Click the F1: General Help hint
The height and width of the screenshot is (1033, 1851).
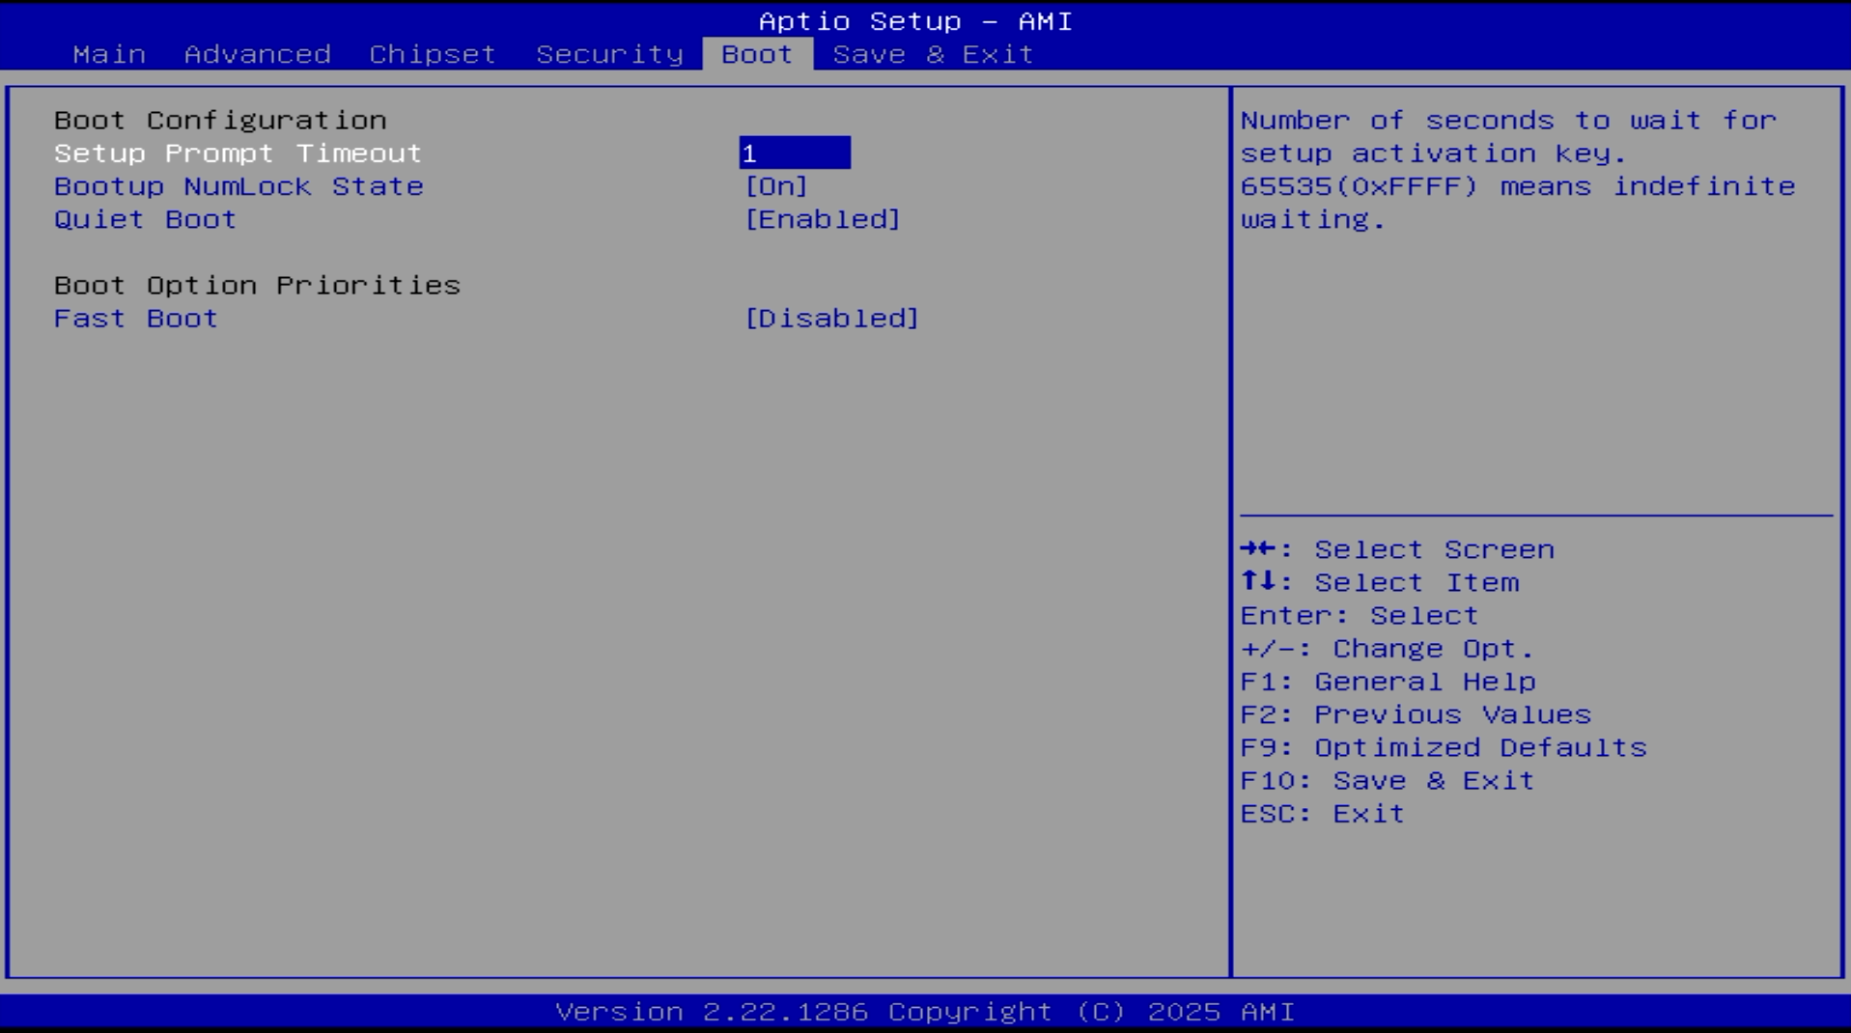click(1388, 682)
